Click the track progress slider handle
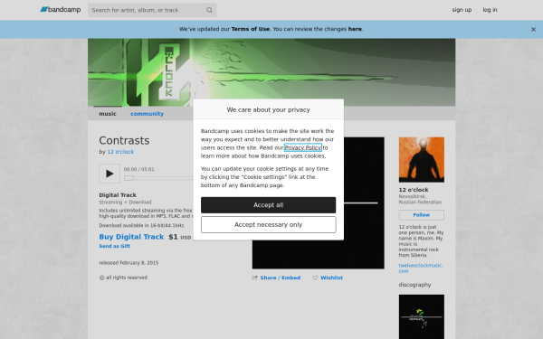This screenshot has height=339, width=543. (129, 178)
